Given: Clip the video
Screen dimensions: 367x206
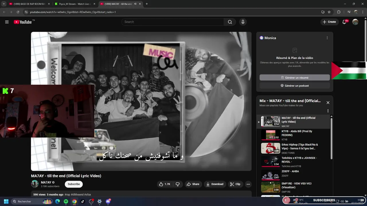Looking at the screenshot, I should (235, 184).
